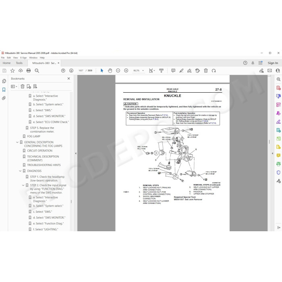
Task: Switch to the Tools tab
Action: pos(19,63)
